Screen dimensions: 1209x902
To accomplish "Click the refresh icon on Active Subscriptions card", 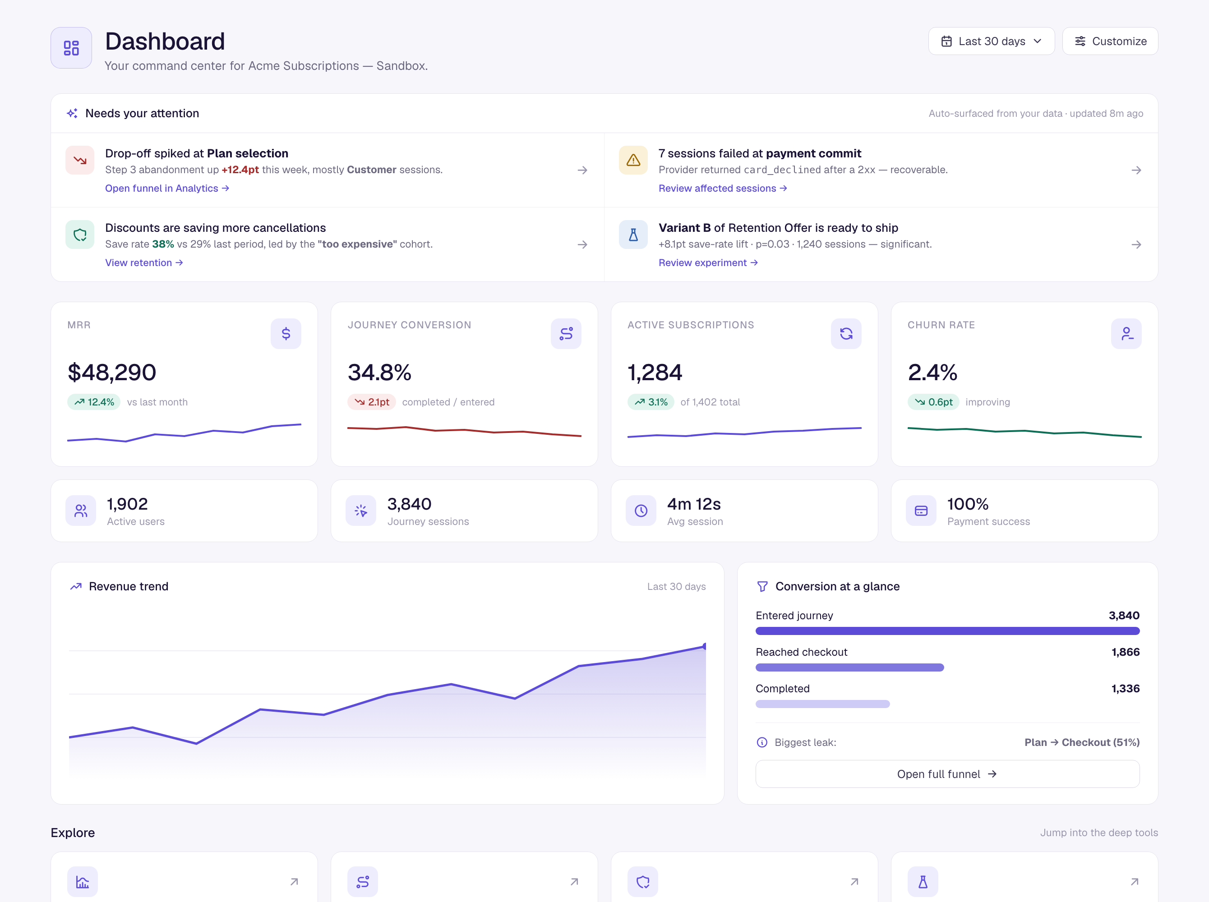I will tap(846, 334).
